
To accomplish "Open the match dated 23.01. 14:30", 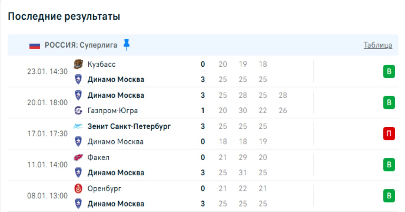I will 47,72.
